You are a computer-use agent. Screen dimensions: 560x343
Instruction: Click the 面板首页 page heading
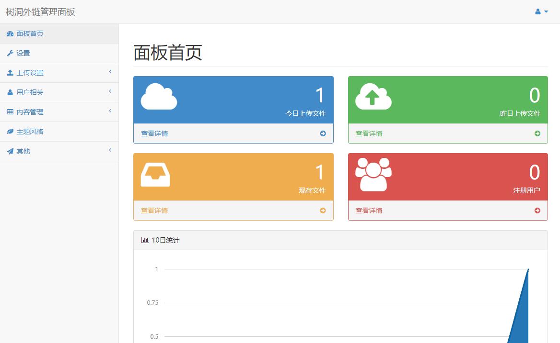tap(167, 53)
